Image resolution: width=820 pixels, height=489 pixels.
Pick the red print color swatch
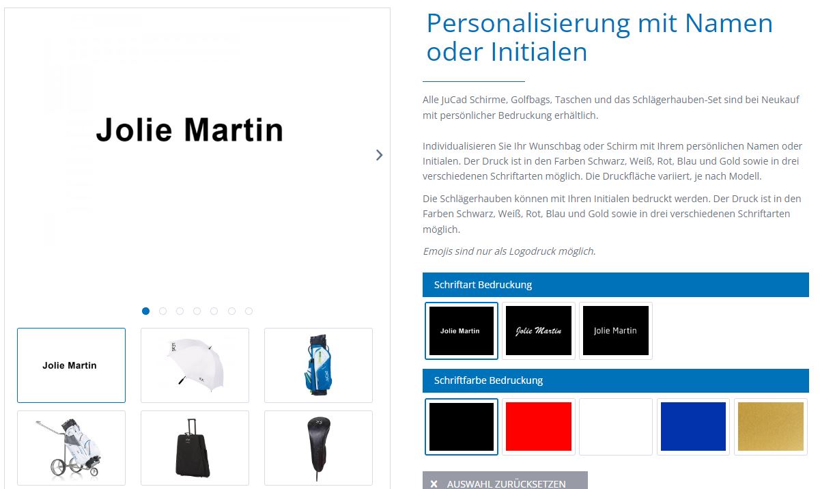(x=539, y=427)
